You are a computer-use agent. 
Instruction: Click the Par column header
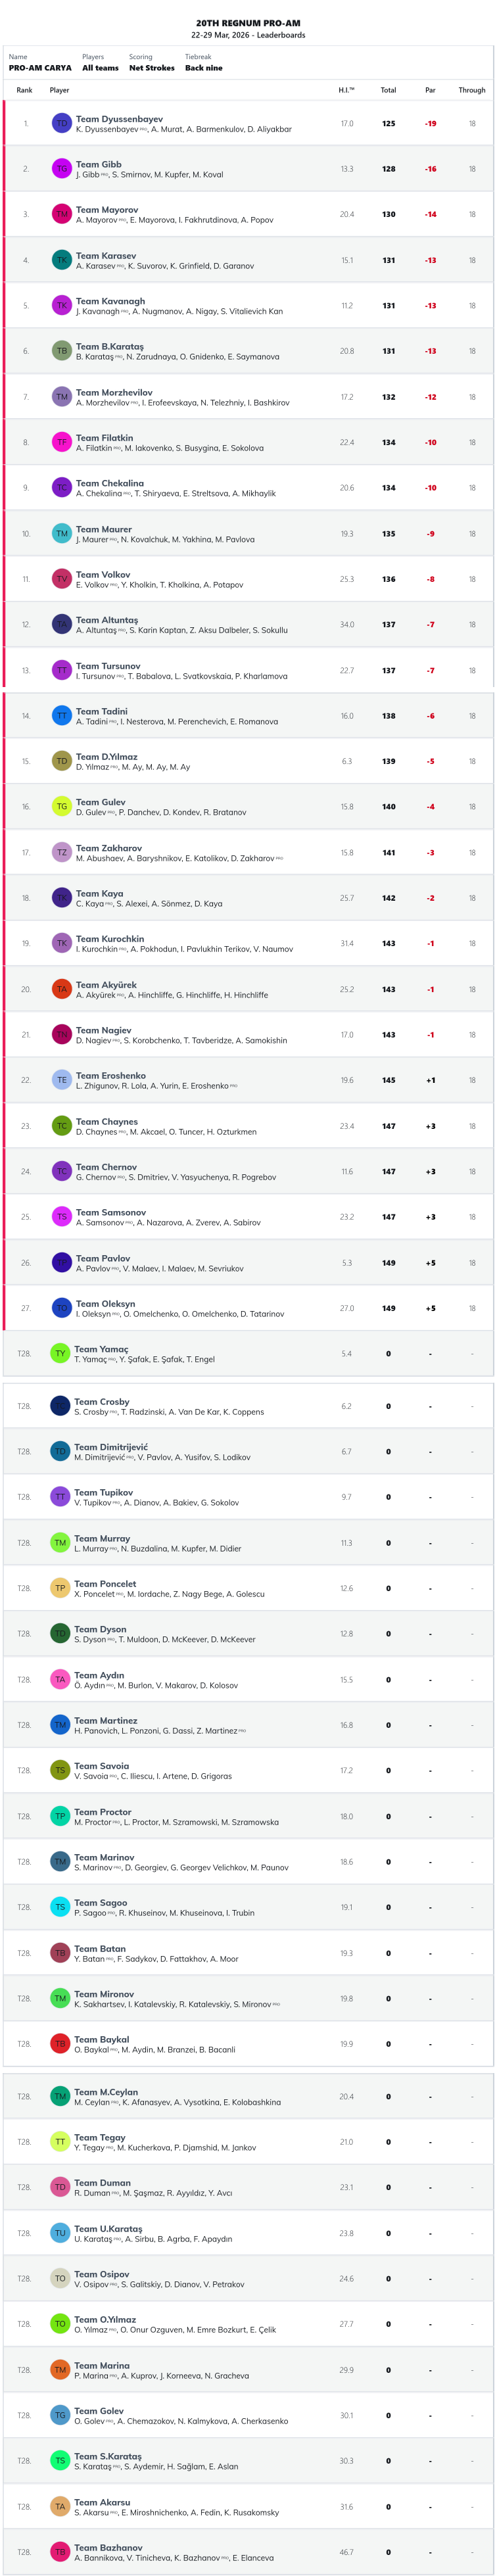click(x=430, y=90)
